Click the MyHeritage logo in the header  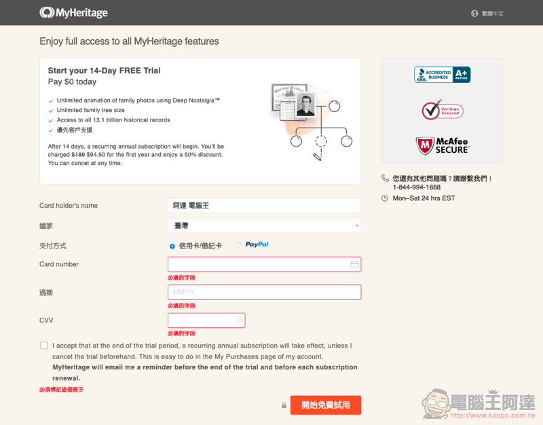click(73, 13)
